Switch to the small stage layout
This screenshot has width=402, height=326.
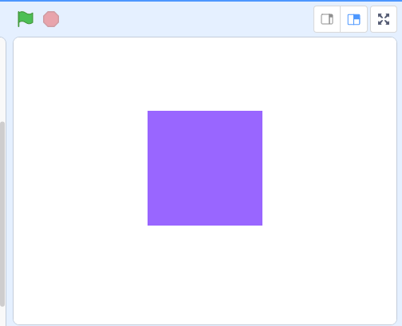(x=327, y=19)
